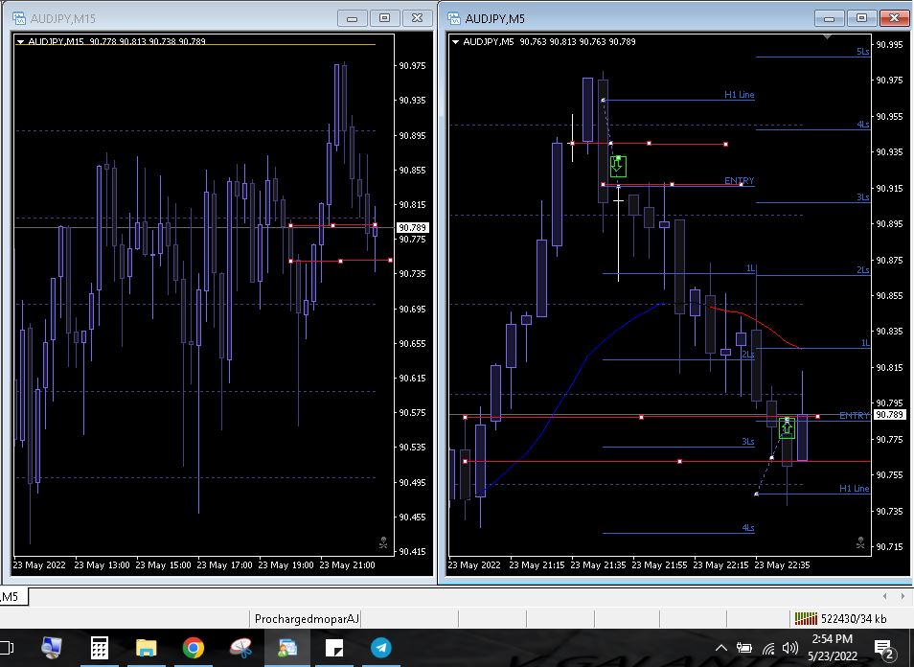Select the M5 chart tab at bottom
Viewport: 914px width, 667px height.
point(11,596)
